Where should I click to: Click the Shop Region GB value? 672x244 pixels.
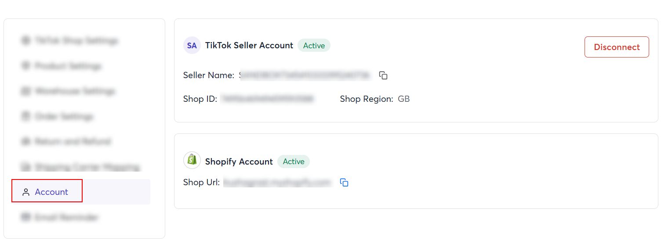[403, 99]
